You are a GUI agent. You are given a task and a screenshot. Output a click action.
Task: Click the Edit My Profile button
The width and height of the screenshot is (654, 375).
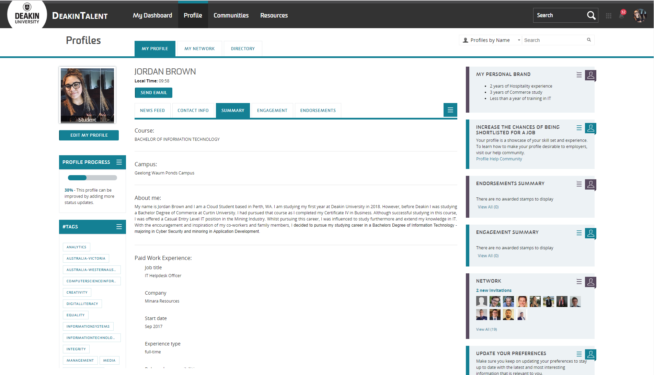point(89,135)
